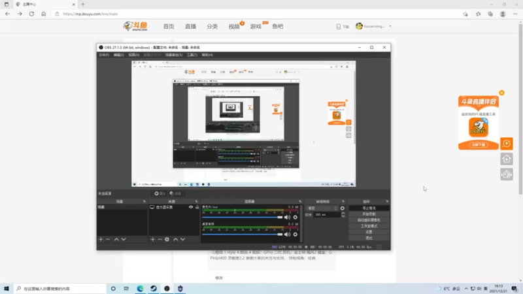Pop out the 场景 dock panel icon
Viewport: 523px width, 294px height.
click(144, 201)
